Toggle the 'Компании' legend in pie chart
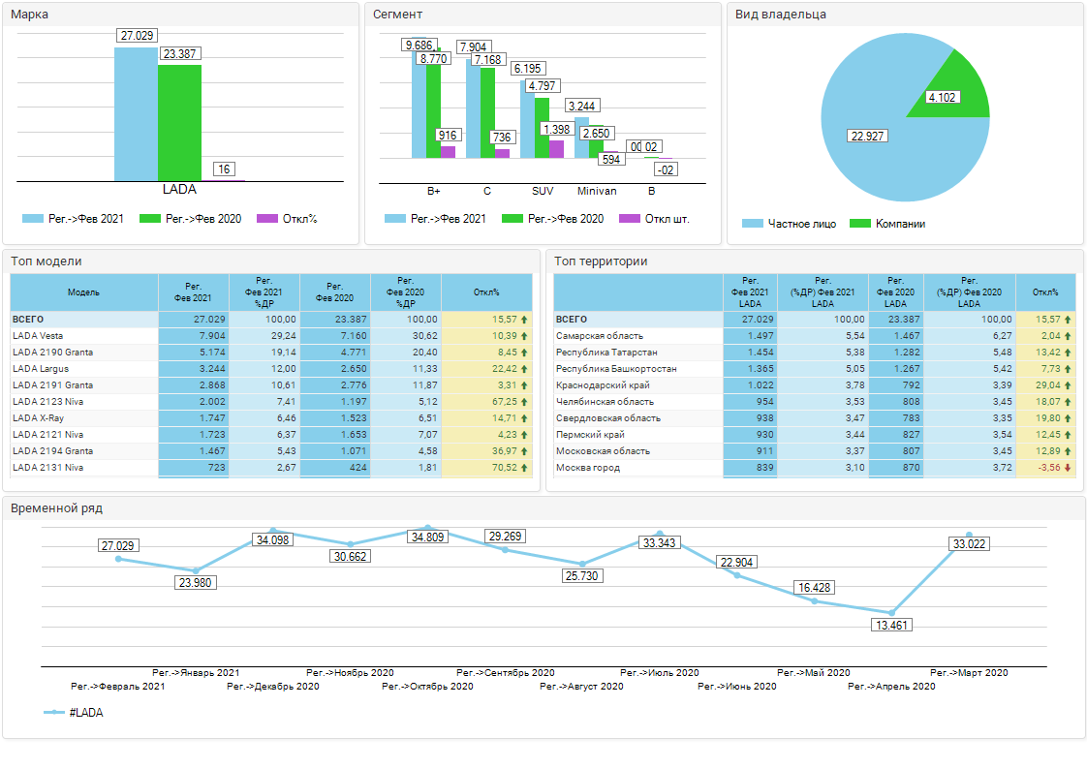Viewport: 1087px width, 768px height. [x=887, y=224]
